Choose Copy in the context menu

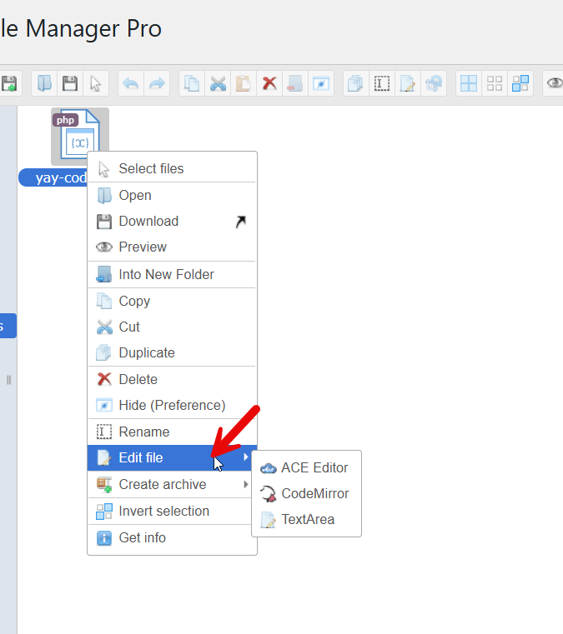pos(172,302)
